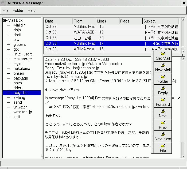Open the Help menu
187x169 pixels.
click(32, 10)
